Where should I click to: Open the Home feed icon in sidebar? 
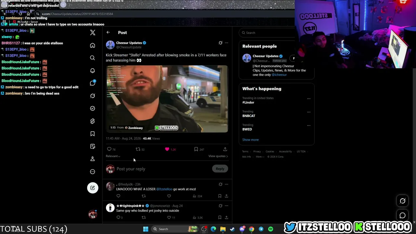(x=93, y=45)
